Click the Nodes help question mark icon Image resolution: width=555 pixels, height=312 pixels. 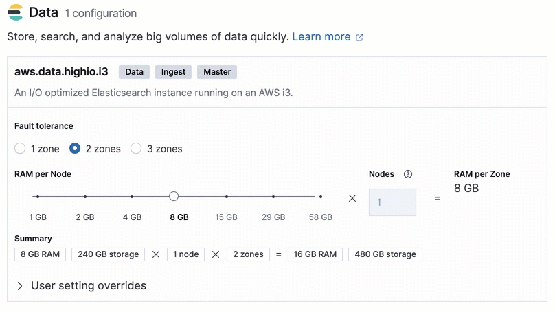[x=408, y=174]
